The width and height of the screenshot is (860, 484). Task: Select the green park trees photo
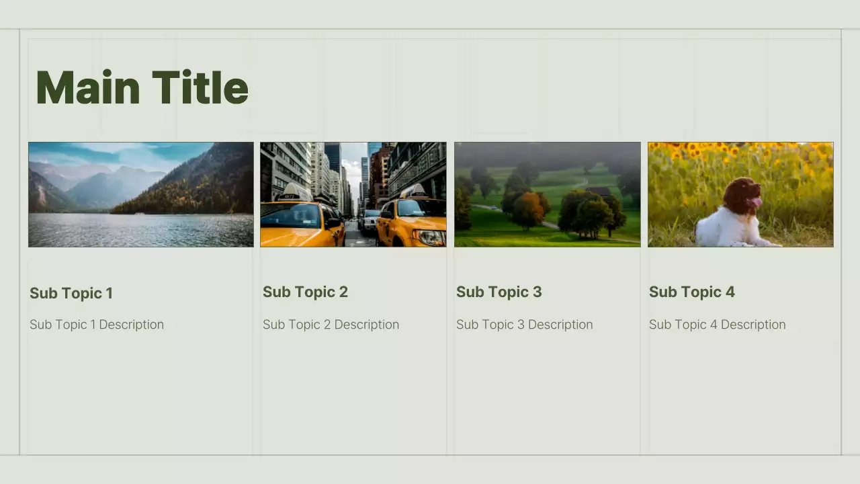[547, 194]
